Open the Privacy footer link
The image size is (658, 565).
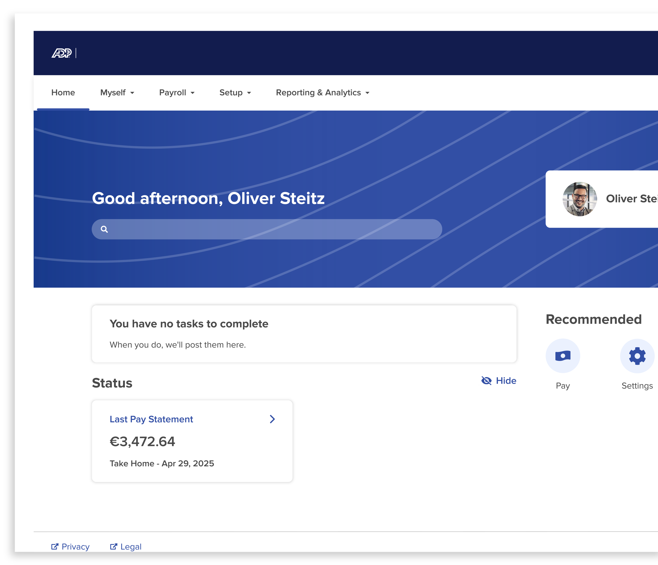[x=76, y=547]
